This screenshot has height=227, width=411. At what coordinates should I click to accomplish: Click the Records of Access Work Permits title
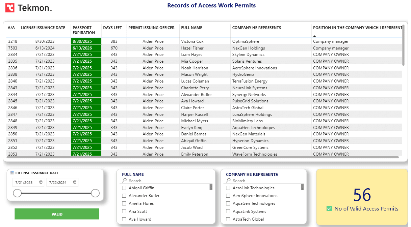tap(211, 5)
